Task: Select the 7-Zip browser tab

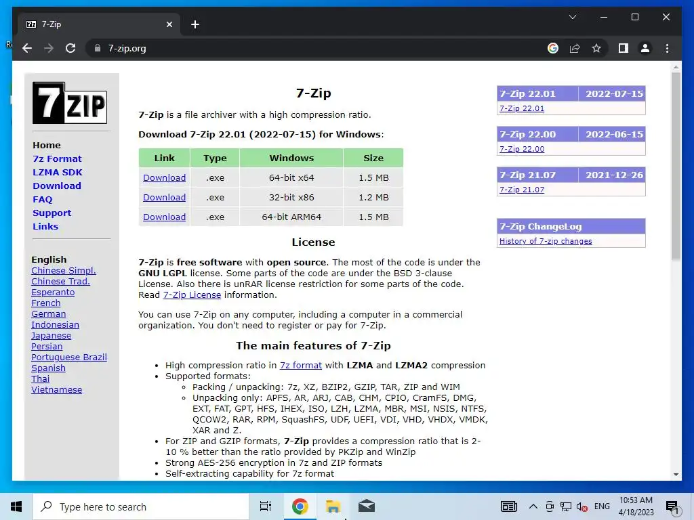Action: pyautogui.click(x=99, y=24)
